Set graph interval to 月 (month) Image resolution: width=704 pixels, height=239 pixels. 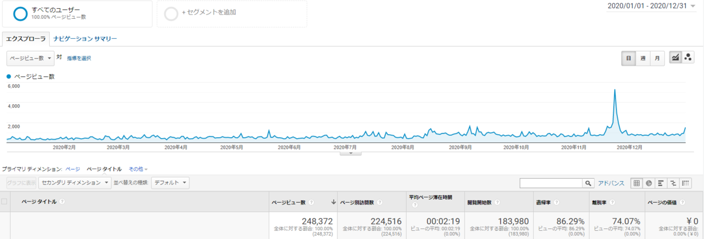pyautogui.click(x=657, y=58)
